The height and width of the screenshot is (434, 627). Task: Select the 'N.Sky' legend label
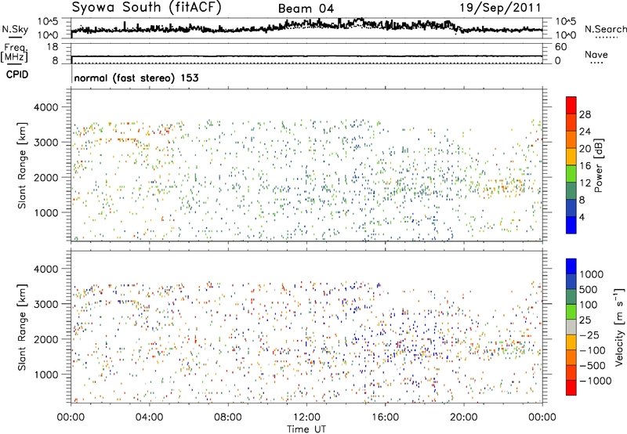(x=15, y=29)
